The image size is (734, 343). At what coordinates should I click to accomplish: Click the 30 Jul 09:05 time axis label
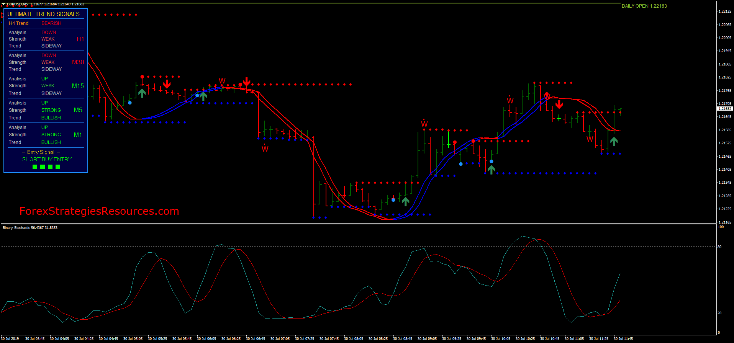(427, 339)
